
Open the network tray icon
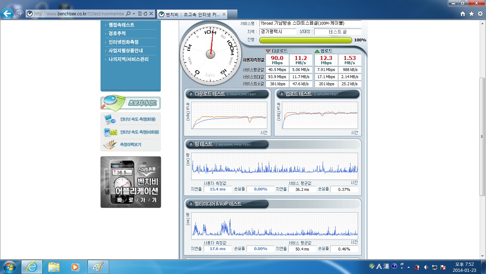[435, 267]
